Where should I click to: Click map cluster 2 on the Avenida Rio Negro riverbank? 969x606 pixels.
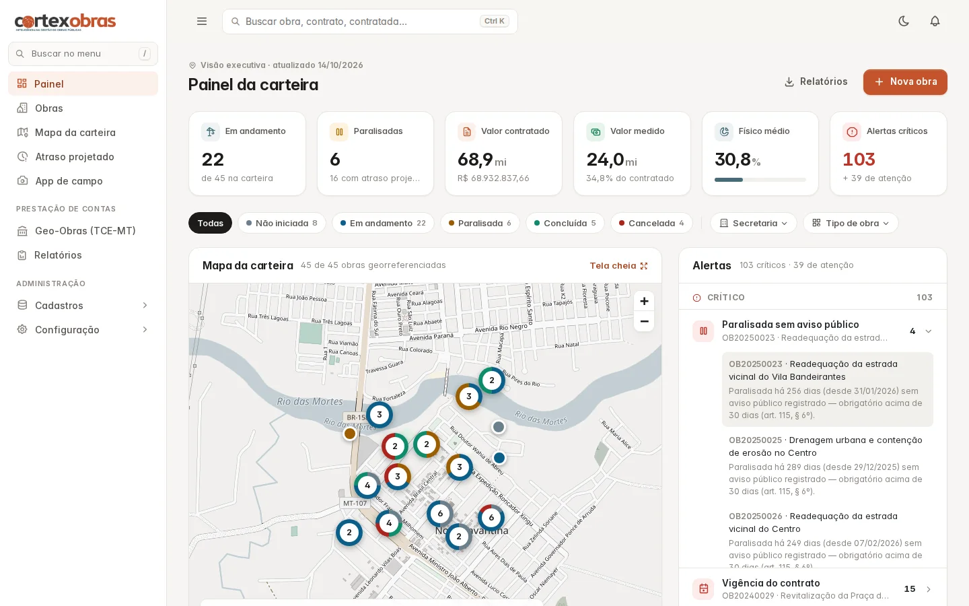pyautogui.click(x=492, y=380)
